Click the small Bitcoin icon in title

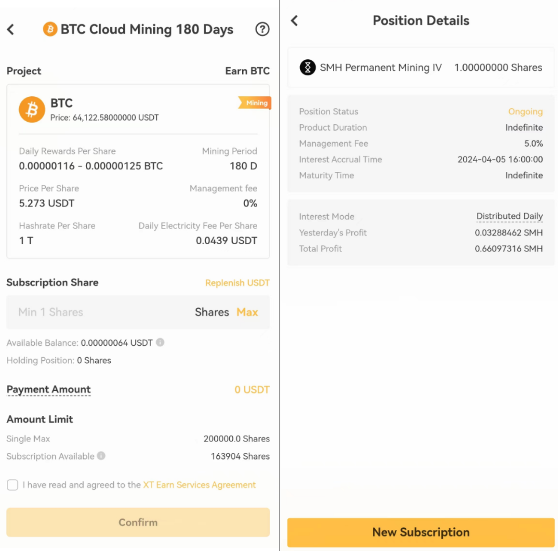point(50,29)
